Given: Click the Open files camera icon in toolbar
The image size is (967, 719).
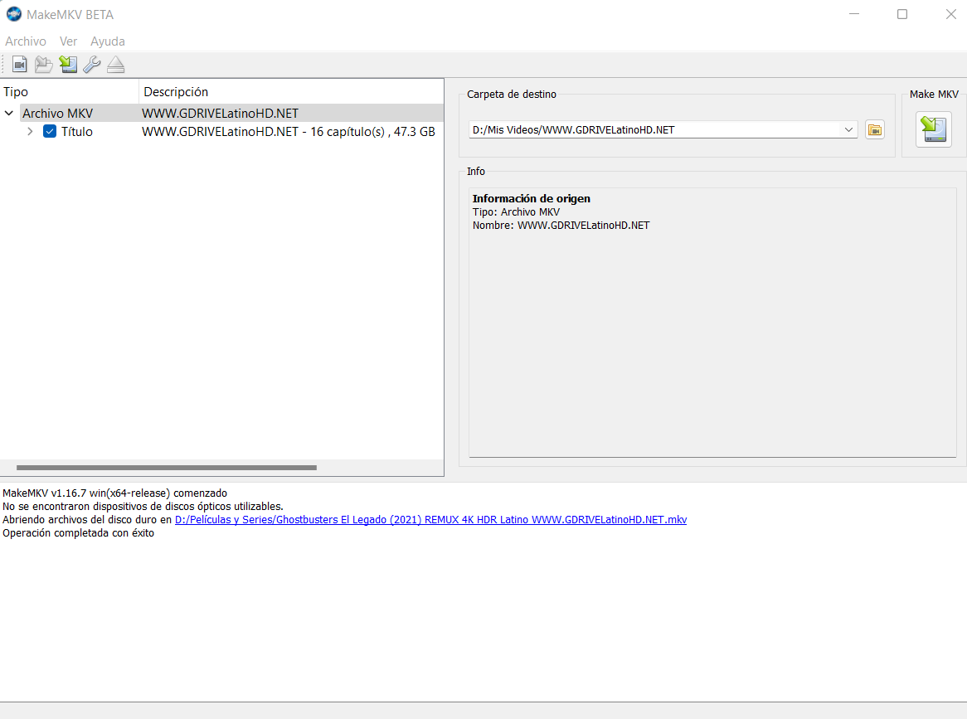Looking at the screenshot, I should pyautogui.click(x=20, y=64).
